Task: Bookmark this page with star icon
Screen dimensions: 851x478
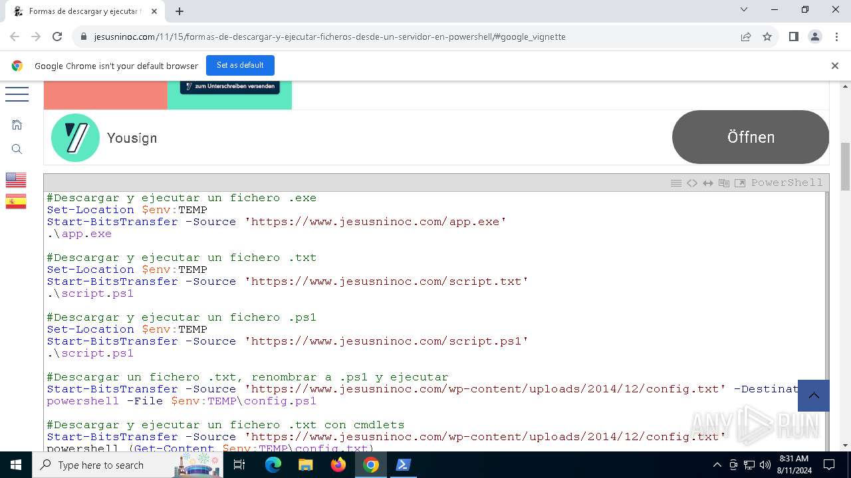Action: (x=767, y=37)
